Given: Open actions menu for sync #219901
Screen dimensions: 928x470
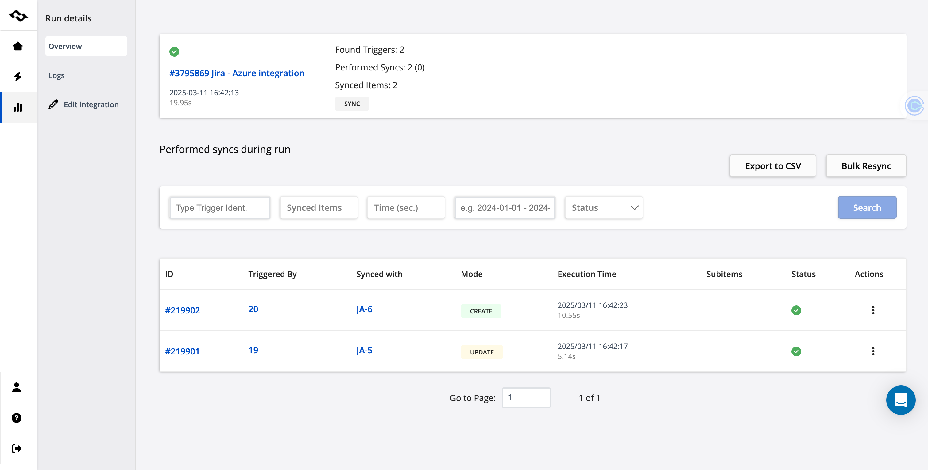Looking at the screenshot, I should [873, 351].
